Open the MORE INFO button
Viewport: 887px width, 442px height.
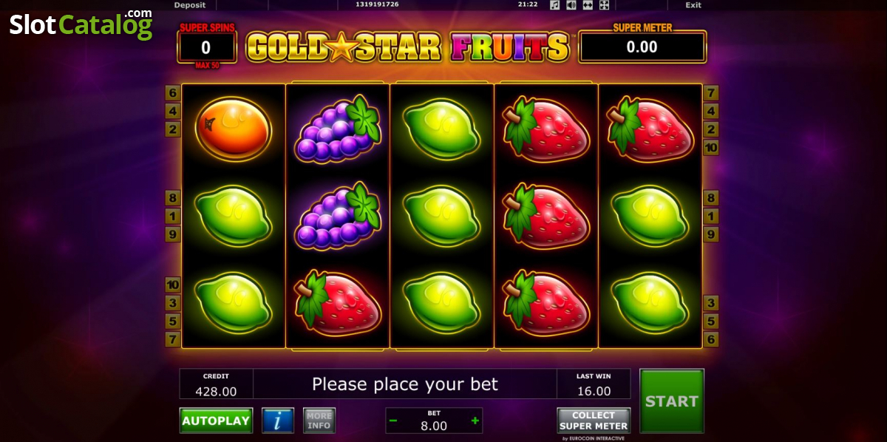319,421
